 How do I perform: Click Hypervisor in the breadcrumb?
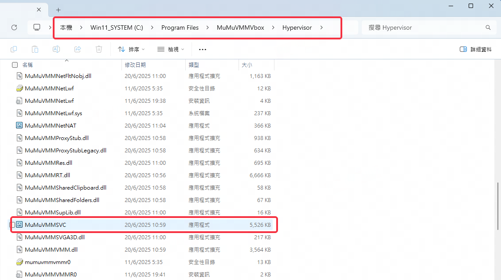[x=297, y=27]
